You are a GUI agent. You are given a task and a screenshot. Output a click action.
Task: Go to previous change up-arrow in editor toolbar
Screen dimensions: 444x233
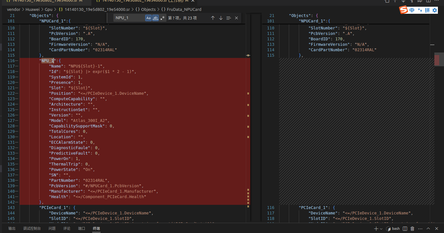pos(395,1)
